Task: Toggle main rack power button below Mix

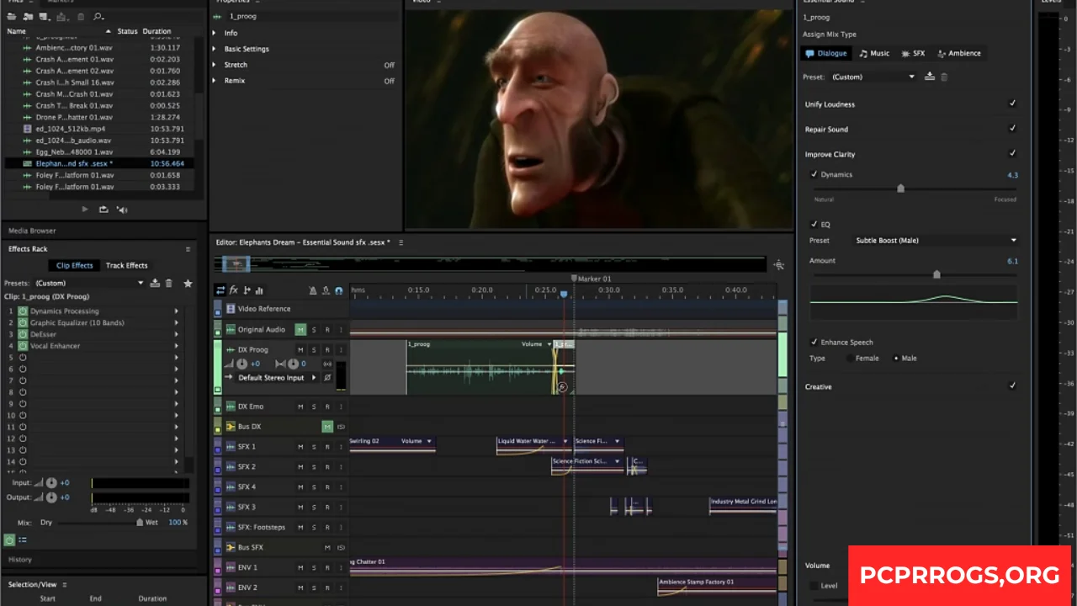Action: tap(9, 540)
